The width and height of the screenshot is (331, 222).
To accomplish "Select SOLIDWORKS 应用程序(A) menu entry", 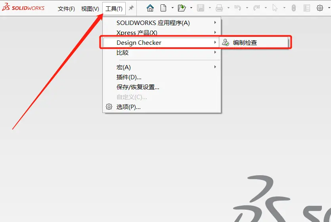I will click(x=162, y=23).
